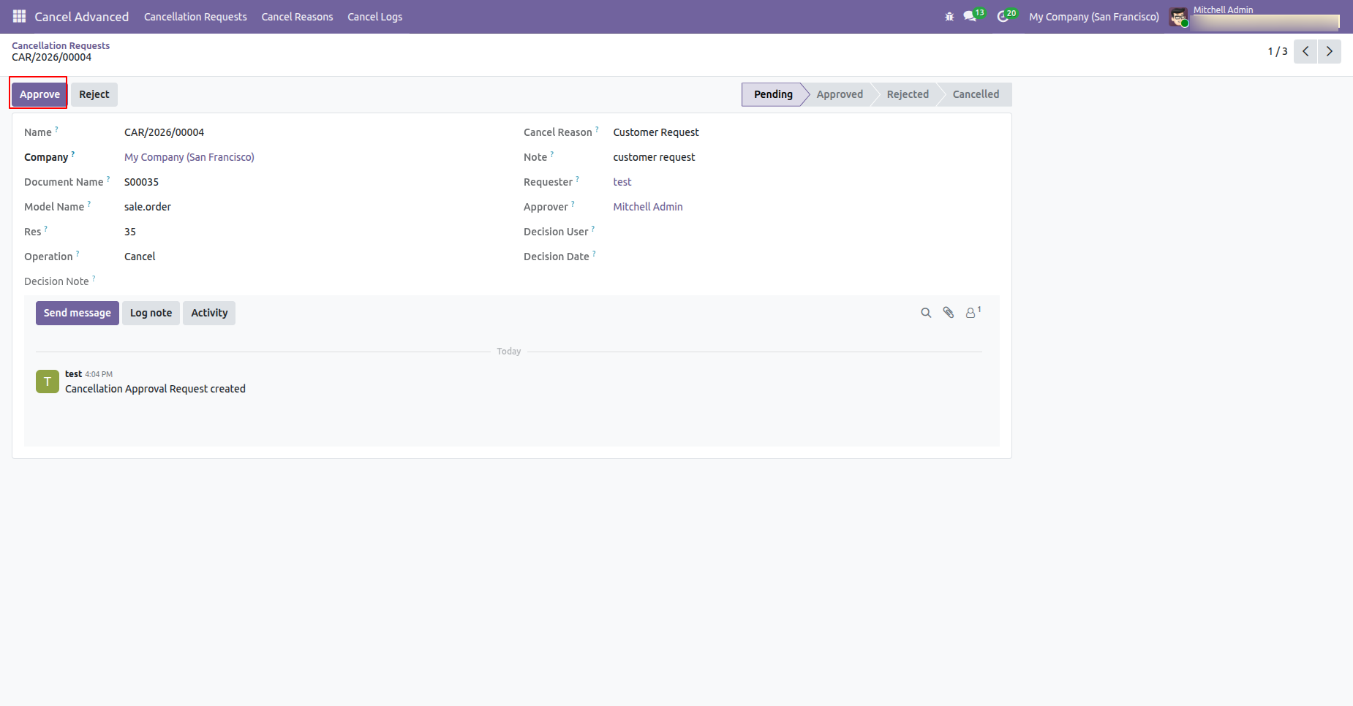Click the green T avatar of test
The height and width of the screenshot is (706, 1353).
[48, 382]
